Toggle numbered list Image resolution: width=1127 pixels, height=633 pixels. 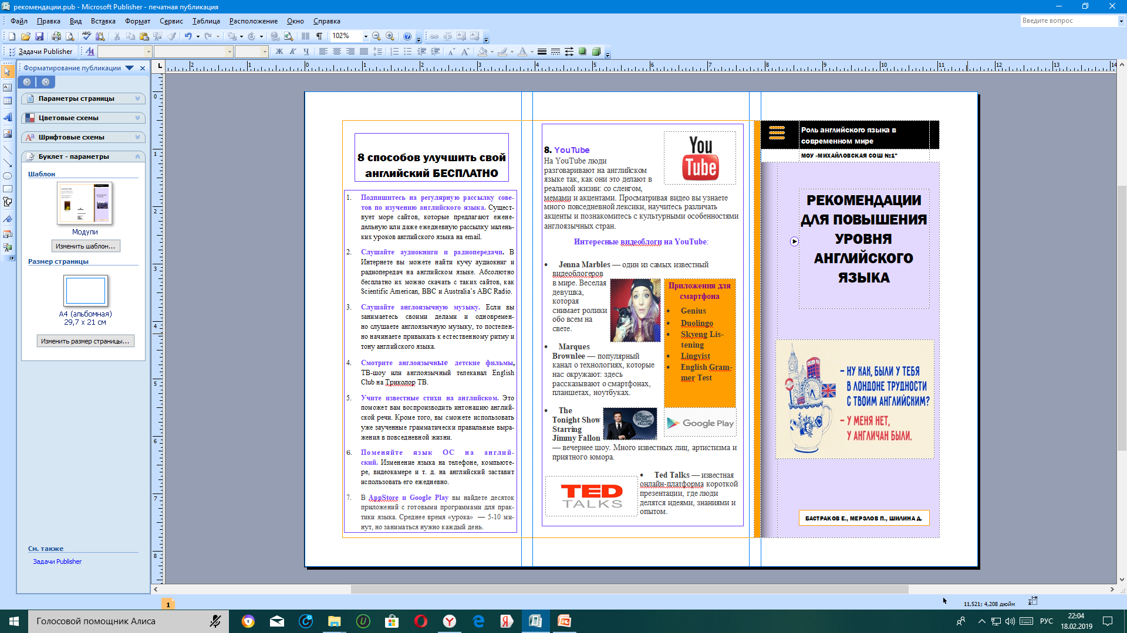click(x=394, y=52)
